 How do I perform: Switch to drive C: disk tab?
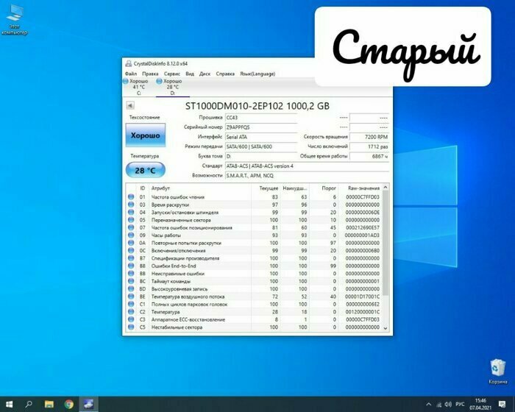click(x=138, y=87)
